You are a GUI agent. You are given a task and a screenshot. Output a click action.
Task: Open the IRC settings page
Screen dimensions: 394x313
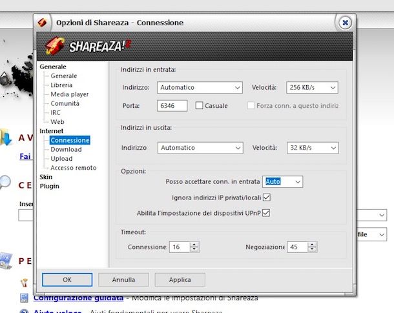click(56, 113)
